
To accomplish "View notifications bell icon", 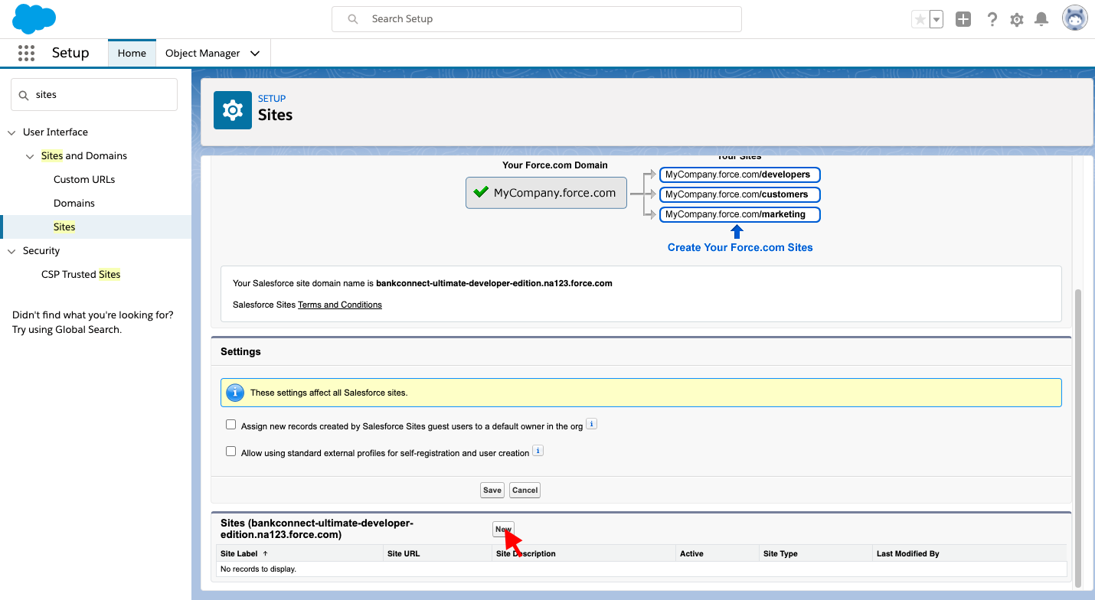I will coord(1041,19).
